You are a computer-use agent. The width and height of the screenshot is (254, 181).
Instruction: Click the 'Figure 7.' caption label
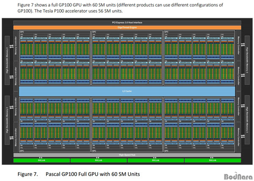(28, 174)
